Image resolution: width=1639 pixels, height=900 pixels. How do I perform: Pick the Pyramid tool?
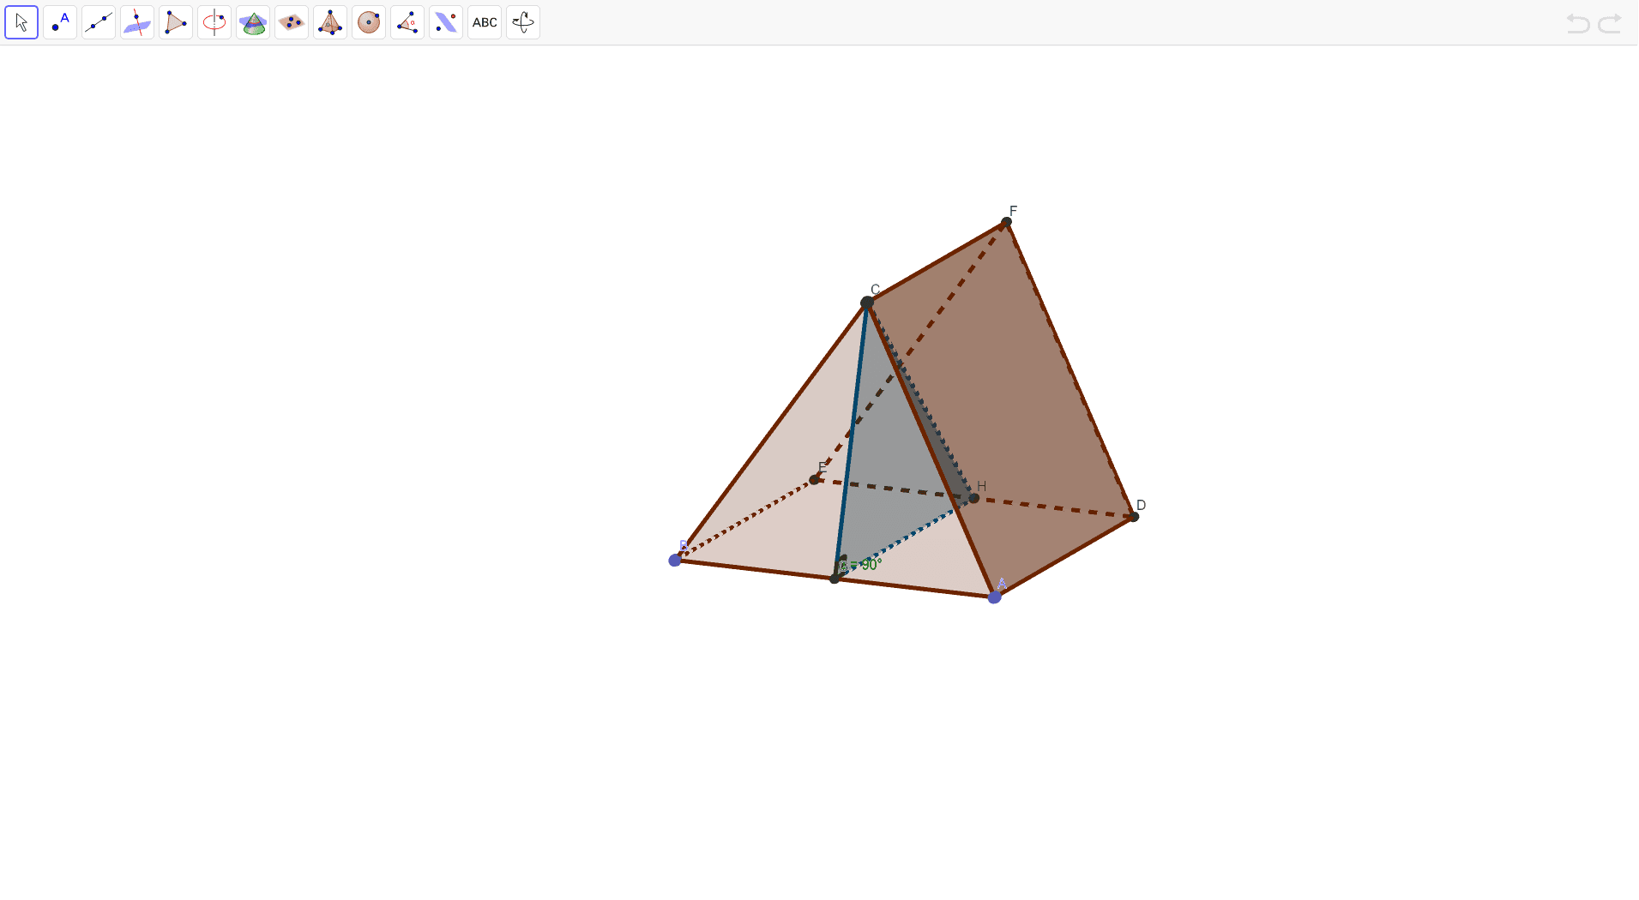point(330,22)
